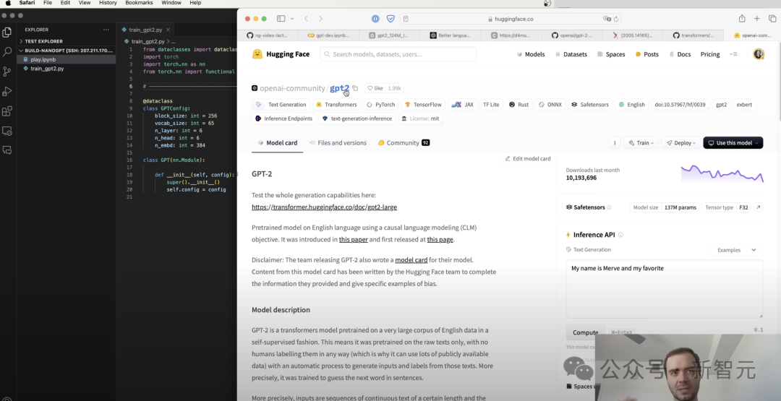Open Run and Debug view icon
This screenshot has height=401, width=781.
[x=7, y=92]
